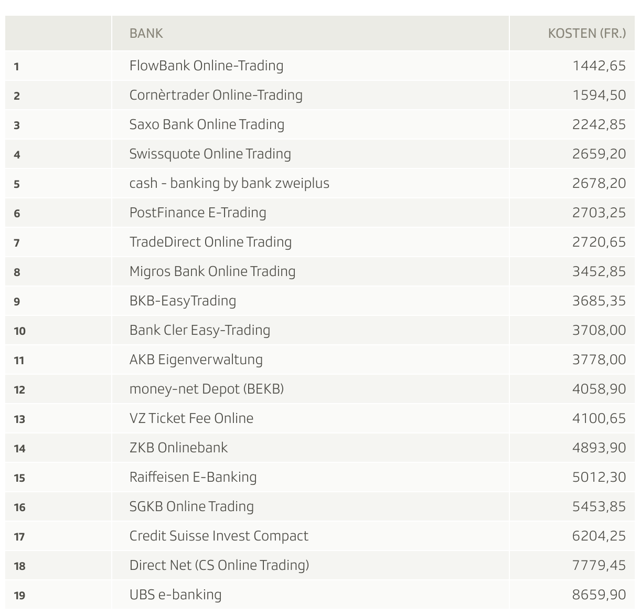Viewport: 640px width, 614px height.
Task: Click cost value 7779,45
Action: click(x=599, y=565)
